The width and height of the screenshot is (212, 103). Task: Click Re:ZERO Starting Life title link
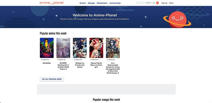point(63,66)
